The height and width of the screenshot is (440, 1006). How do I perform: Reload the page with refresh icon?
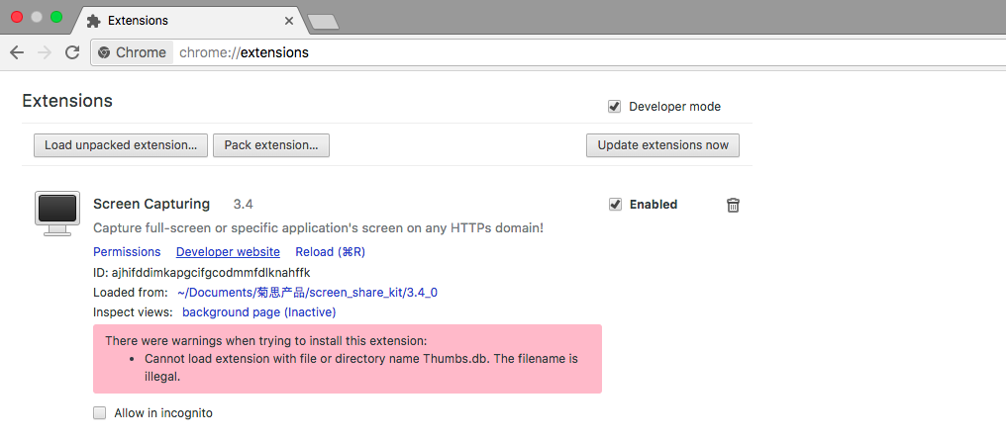pos(72,52)
